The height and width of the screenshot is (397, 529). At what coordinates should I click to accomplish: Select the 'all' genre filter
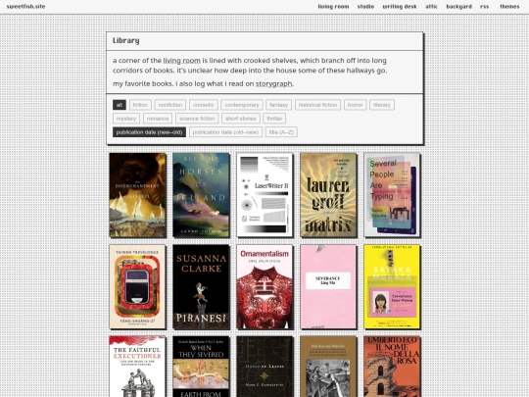[120, 105]
